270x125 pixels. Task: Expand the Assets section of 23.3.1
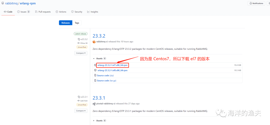click(x=100, y=121)
